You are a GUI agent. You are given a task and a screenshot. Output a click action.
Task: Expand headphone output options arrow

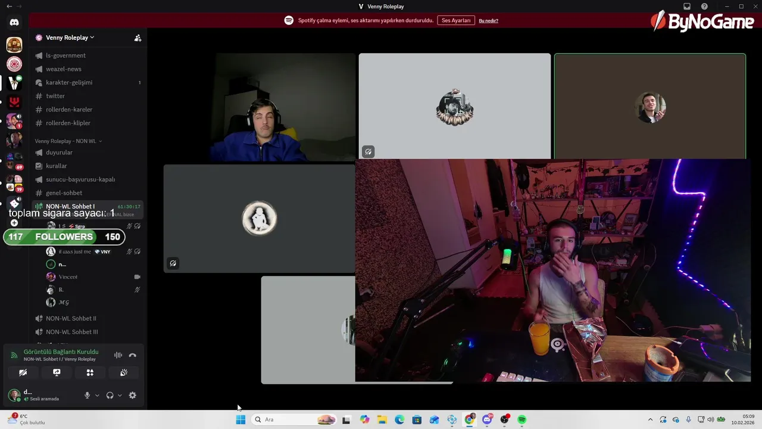120,395
